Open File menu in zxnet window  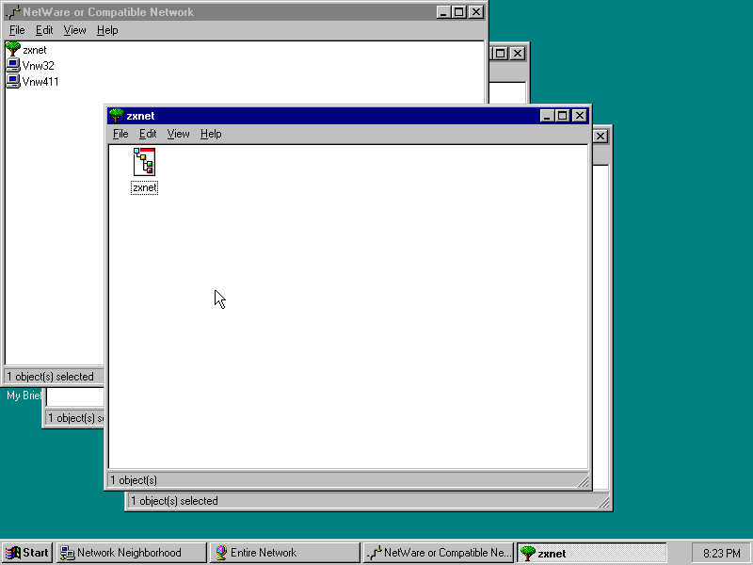[120, 134]
